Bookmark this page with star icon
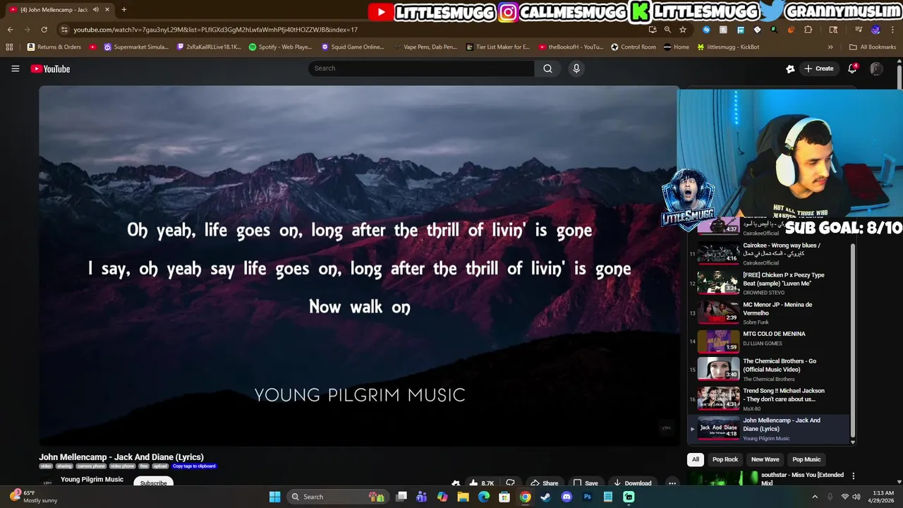Screen dimensions: 903x508 coord(683,30)
